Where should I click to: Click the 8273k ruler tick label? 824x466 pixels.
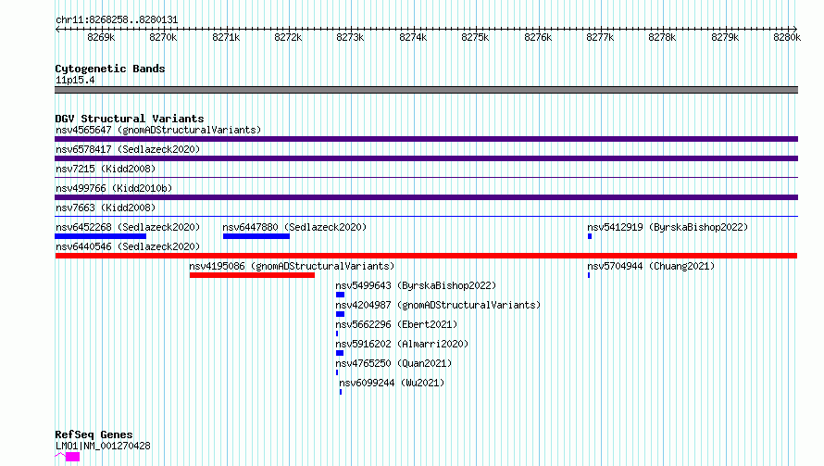coord(350,37)
